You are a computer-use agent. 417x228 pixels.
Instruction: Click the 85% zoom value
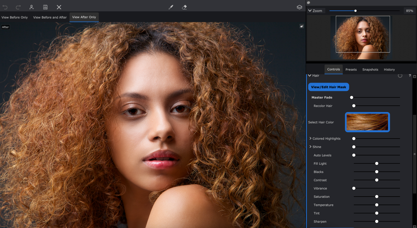(409, 11)
